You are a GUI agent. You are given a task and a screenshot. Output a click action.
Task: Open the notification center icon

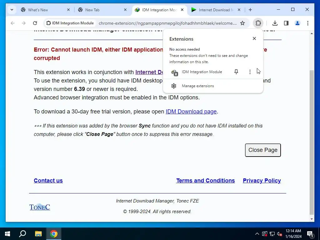(x=310, y=234)
